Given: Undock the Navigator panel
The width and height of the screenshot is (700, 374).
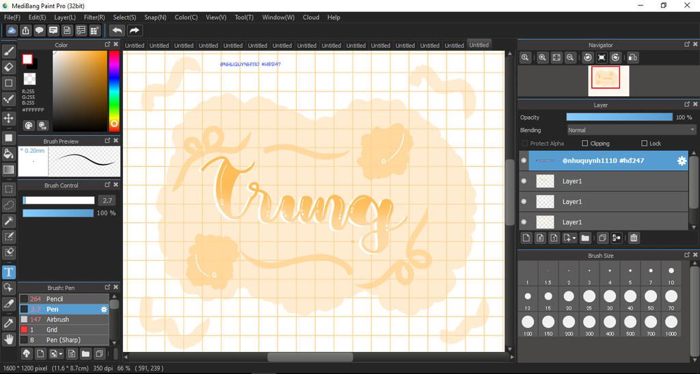Looking at the screenshot, I should tap(687, 44).
